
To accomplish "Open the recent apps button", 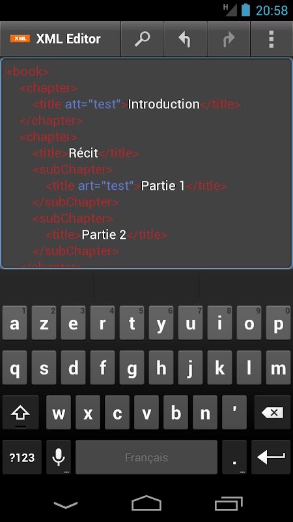I will 229,503.
